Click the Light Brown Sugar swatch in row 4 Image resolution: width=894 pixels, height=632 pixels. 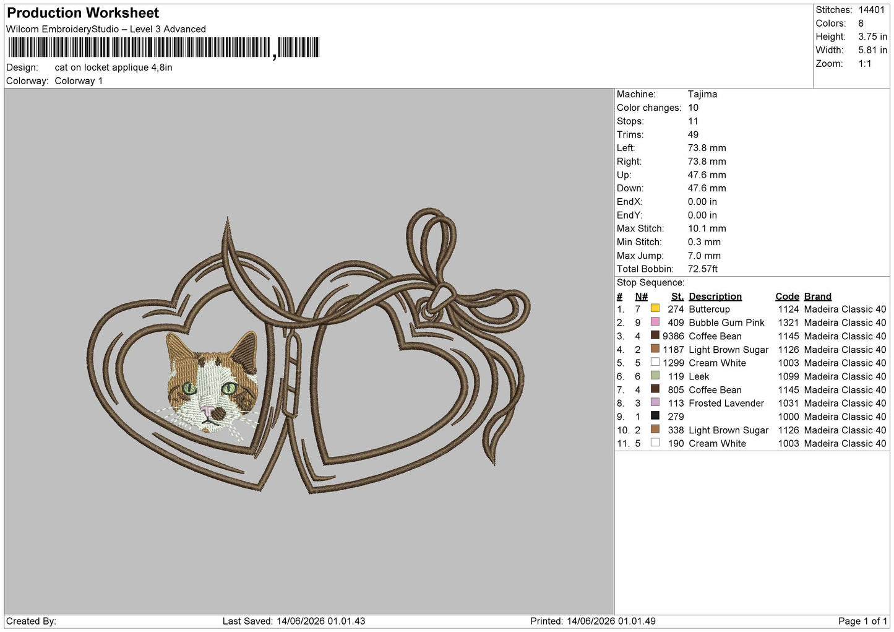[x=655, y=349]
